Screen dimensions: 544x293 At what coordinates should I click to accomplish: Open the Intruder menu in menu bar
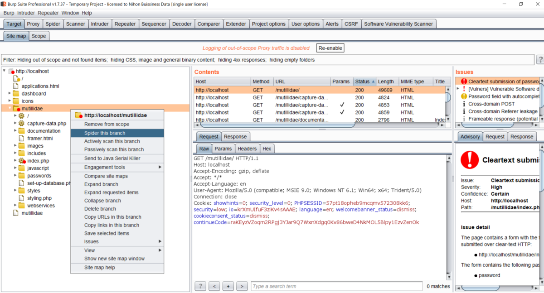(x=26, y=13)
